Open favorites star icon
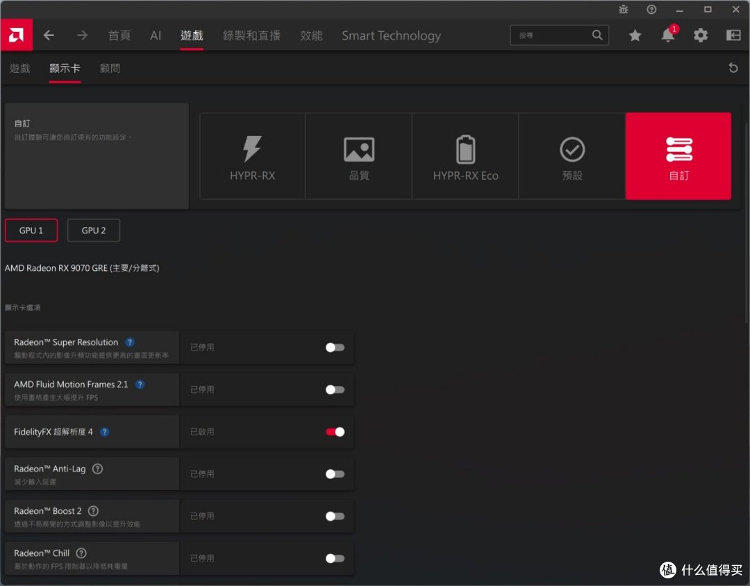Image resolution: width=750 pixels, height=586 pixels. tap(635, 35)
